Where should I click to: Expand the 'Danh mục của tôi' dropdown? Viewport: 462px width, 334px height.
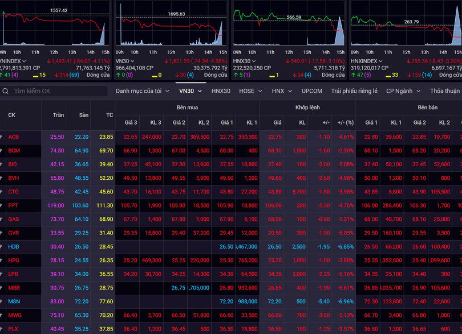tap(142, 91)
